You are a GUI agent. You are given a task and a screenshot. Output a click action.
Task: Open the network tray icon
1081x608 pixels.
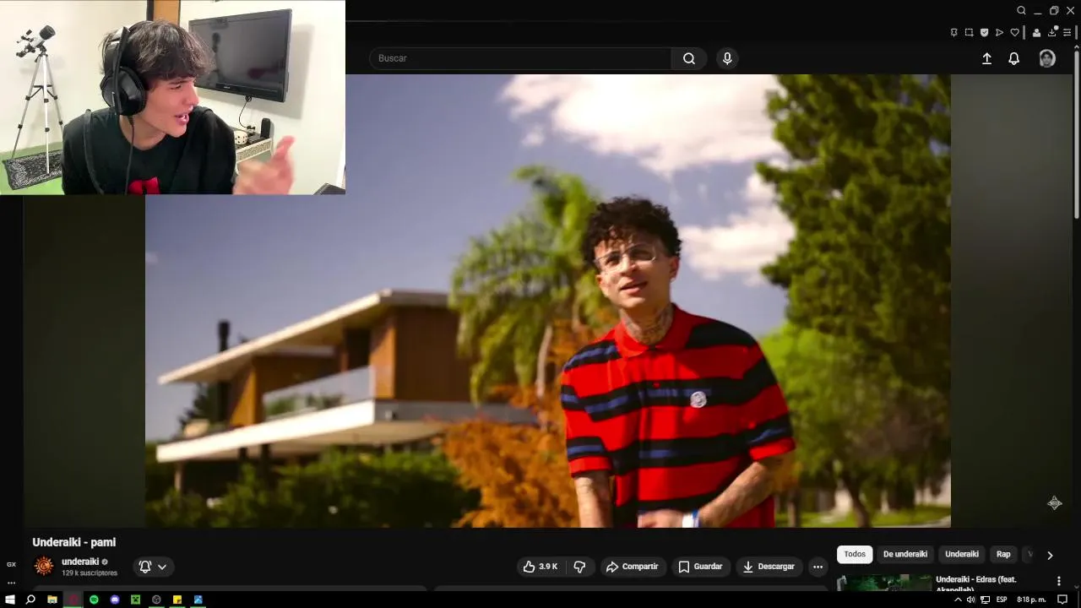click(x=985, y=600)
